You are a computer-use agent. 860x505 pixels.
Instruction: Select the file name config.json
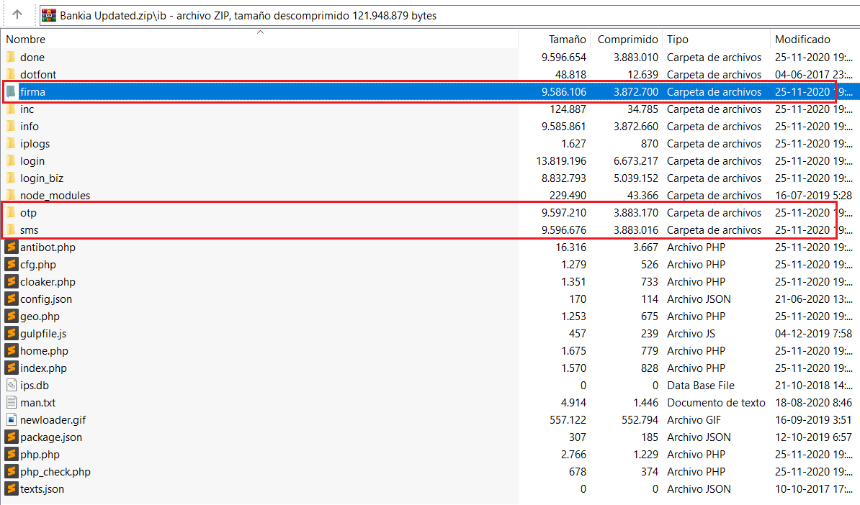[46, 299]
